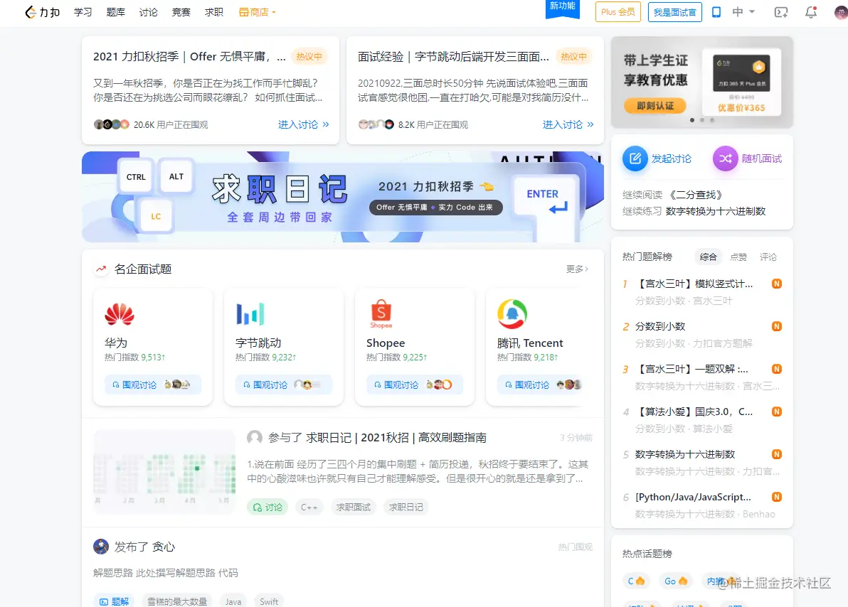Image resolution: width=848 pixels, height=607 pixels.
Task: Click 即刻认证 on student offer banner
Action: click(655, 105)
